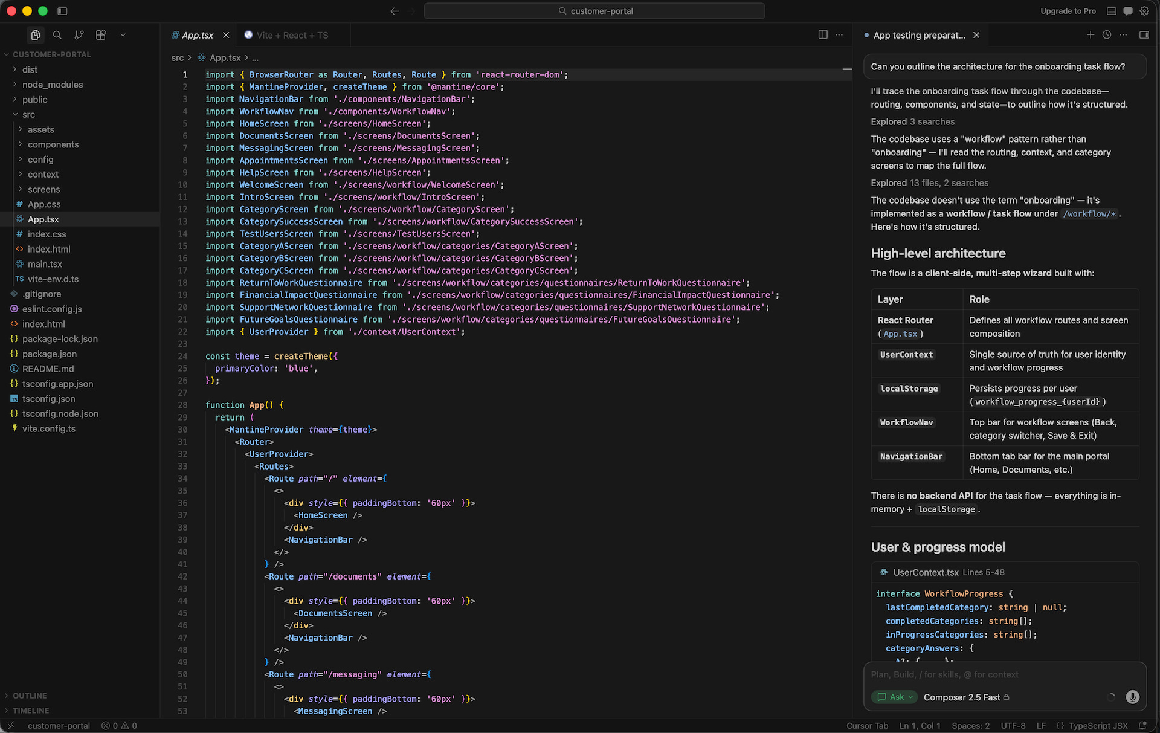Open the Extensions view icon

coord(101,35)
